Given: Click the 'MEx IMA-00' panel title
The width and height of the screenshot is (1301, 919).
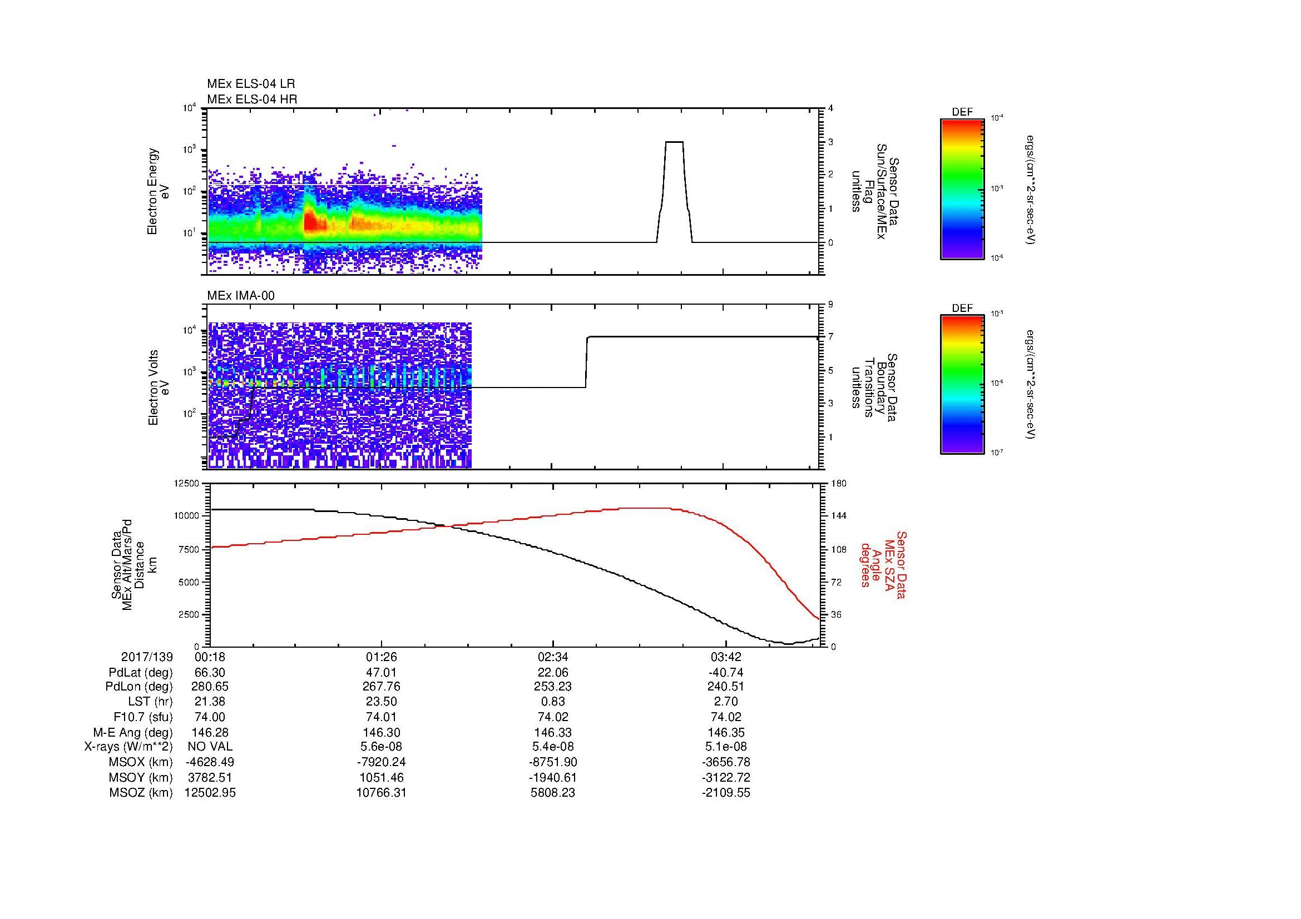Looking at the screenshot, I should tap(241, 296).
